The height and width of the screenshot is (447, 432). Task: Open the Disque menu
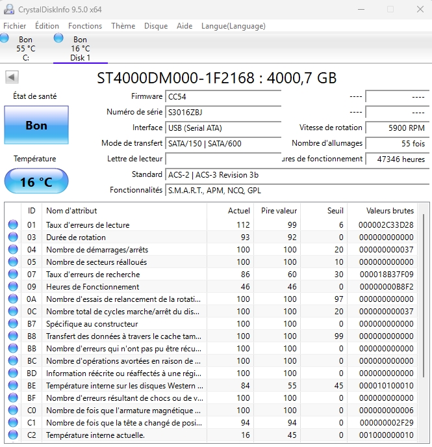[156, 26]
